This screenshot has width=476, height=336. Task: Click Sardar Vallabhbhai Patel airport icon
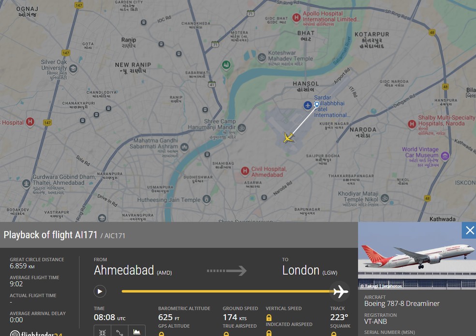tap(308, 105)
